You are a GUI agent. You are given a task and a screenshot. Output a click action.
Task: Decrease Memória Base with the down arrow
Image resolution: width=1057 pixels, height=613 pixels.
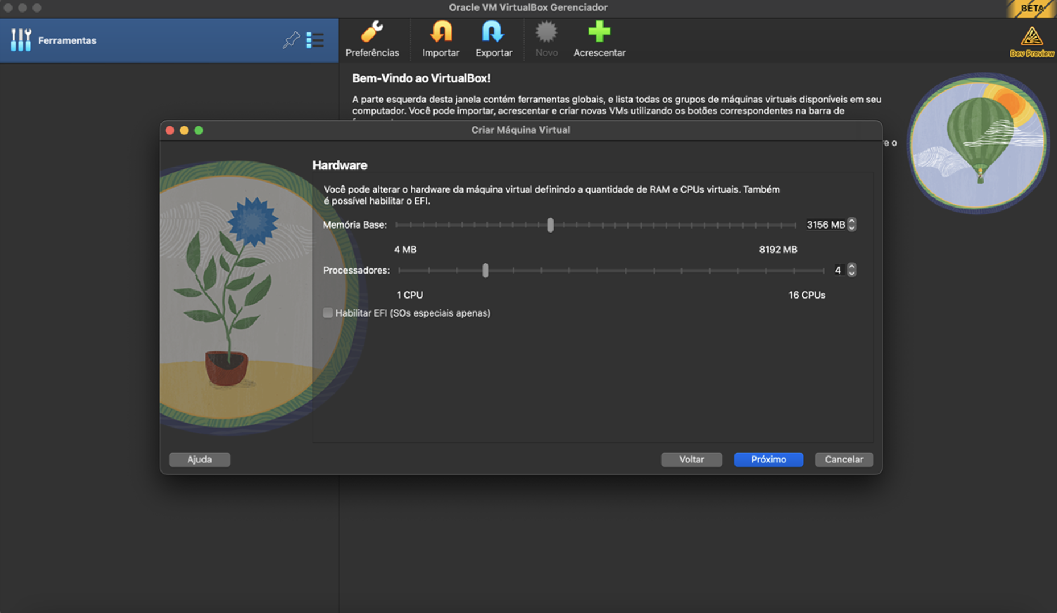852,228
